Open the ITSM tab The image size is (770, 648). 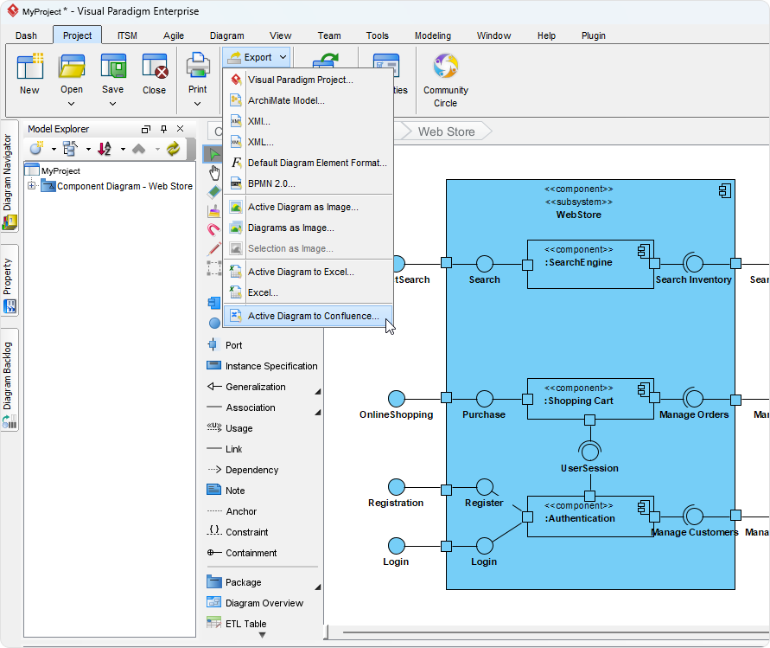127,35
